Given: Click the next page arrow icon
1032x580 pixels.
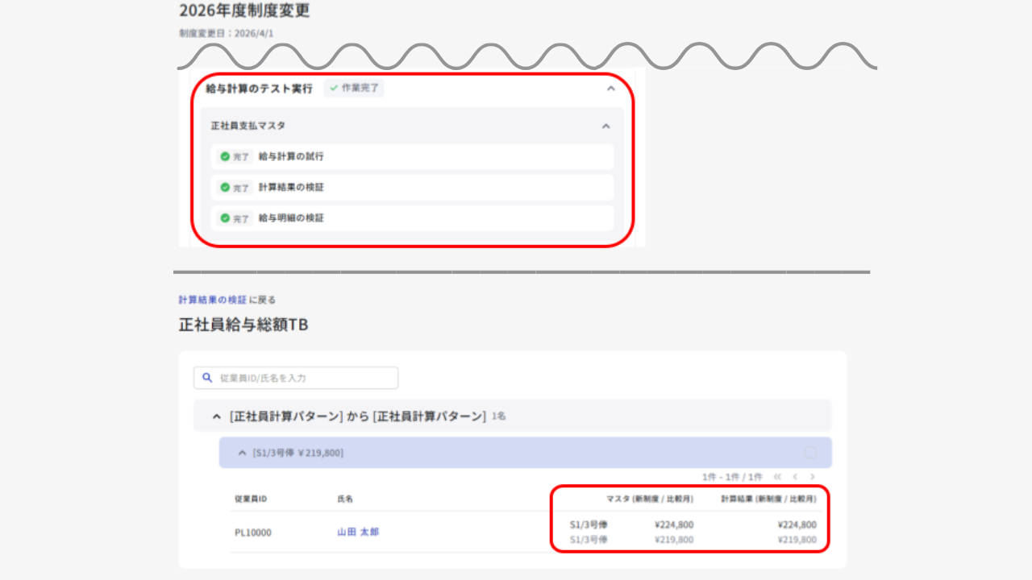Looking at the screenshot, I should coord(813,476).
